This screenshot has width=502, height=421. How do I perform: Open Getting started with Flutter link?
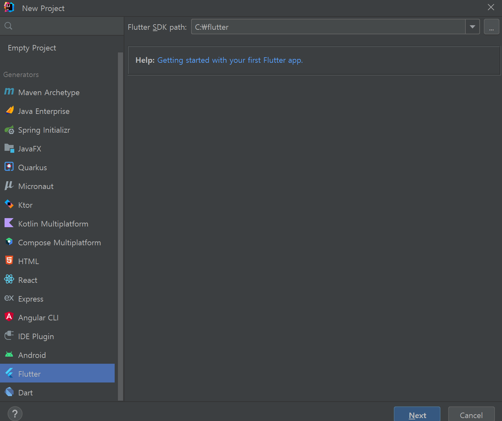click(x=230, y=60)
